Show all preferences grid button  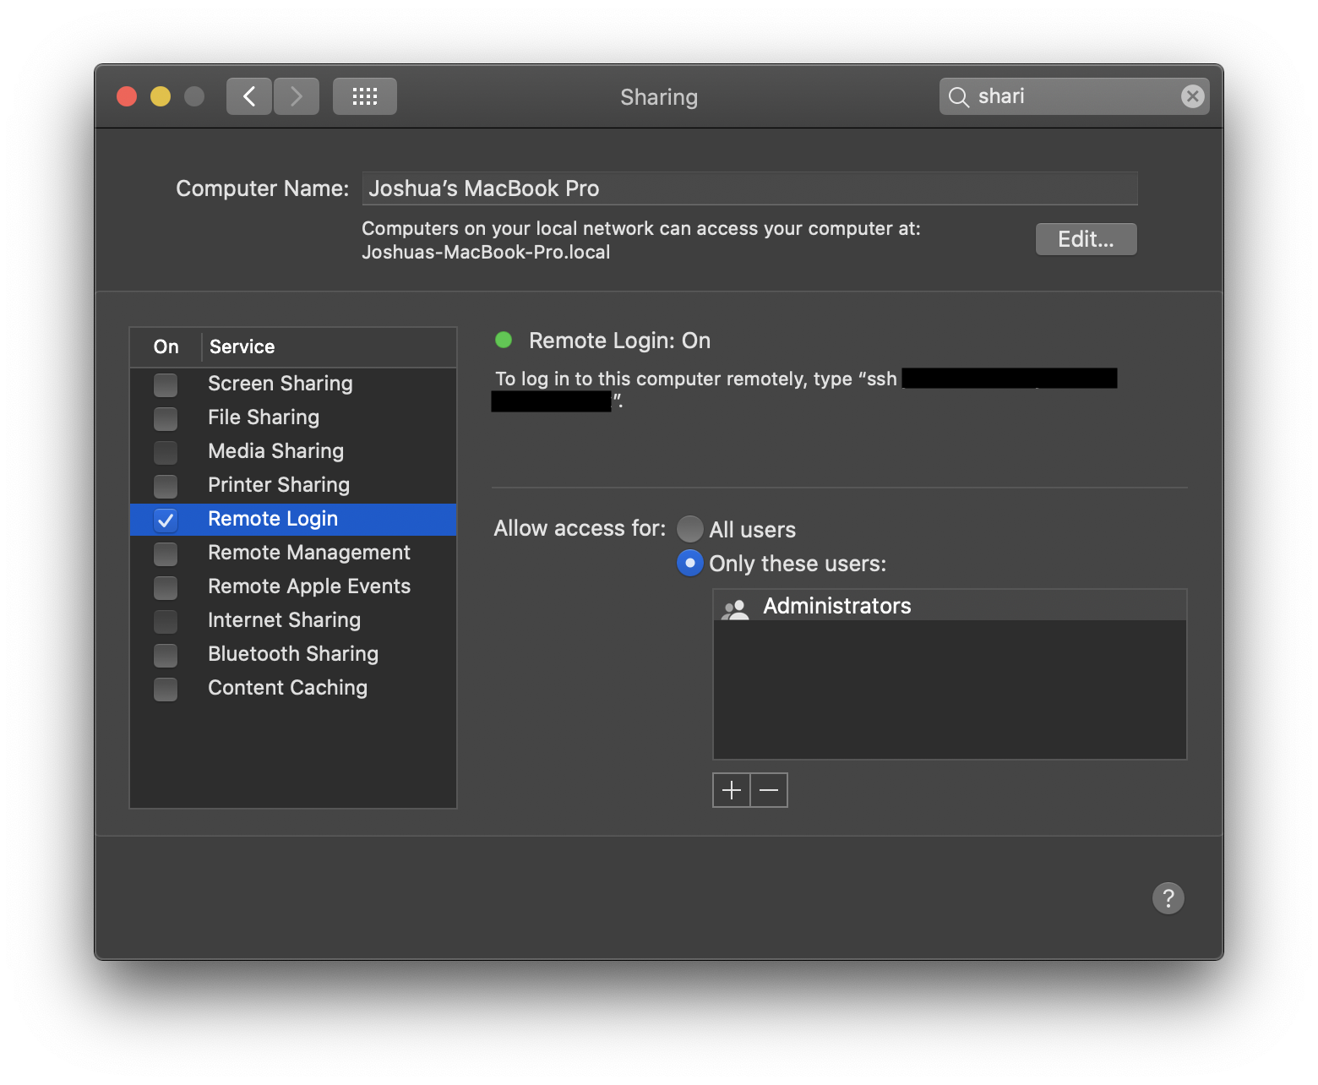pyautogui.click(x=365, y=96)
